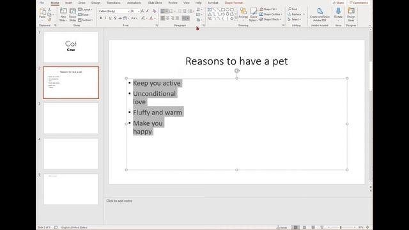Start Dictate microphone
The image size is (409, 230).
coord(338,14)
